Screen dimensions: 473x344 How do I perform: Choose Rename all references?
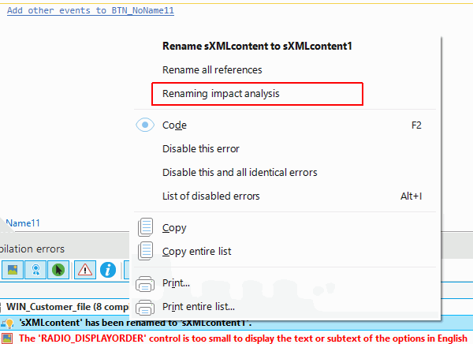[x=212, y=69]
